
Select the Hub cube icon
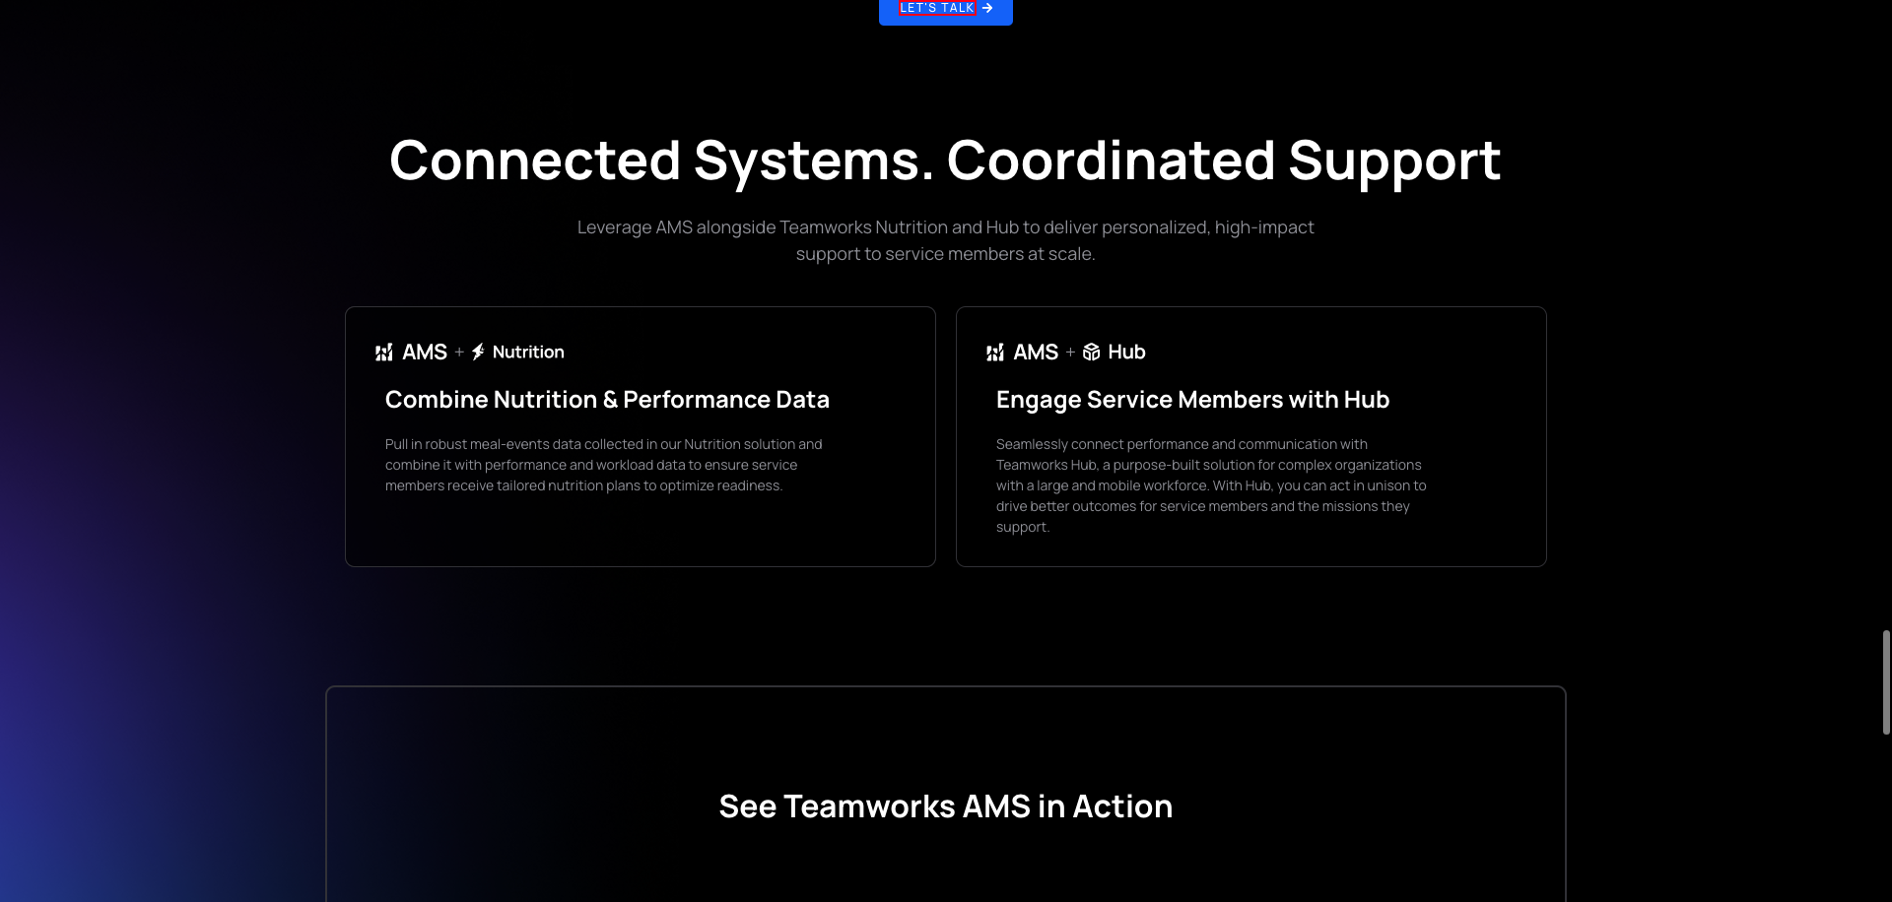tap(1091, 352)
